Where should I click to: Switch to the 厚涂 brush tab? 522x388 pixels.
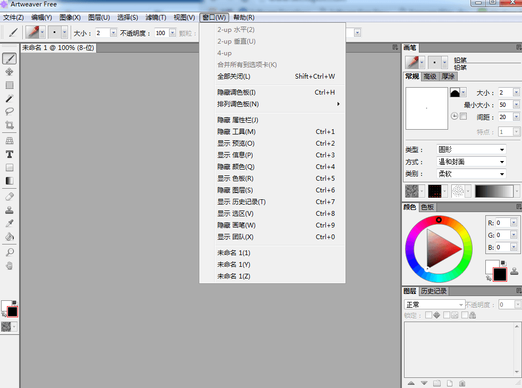448,77
